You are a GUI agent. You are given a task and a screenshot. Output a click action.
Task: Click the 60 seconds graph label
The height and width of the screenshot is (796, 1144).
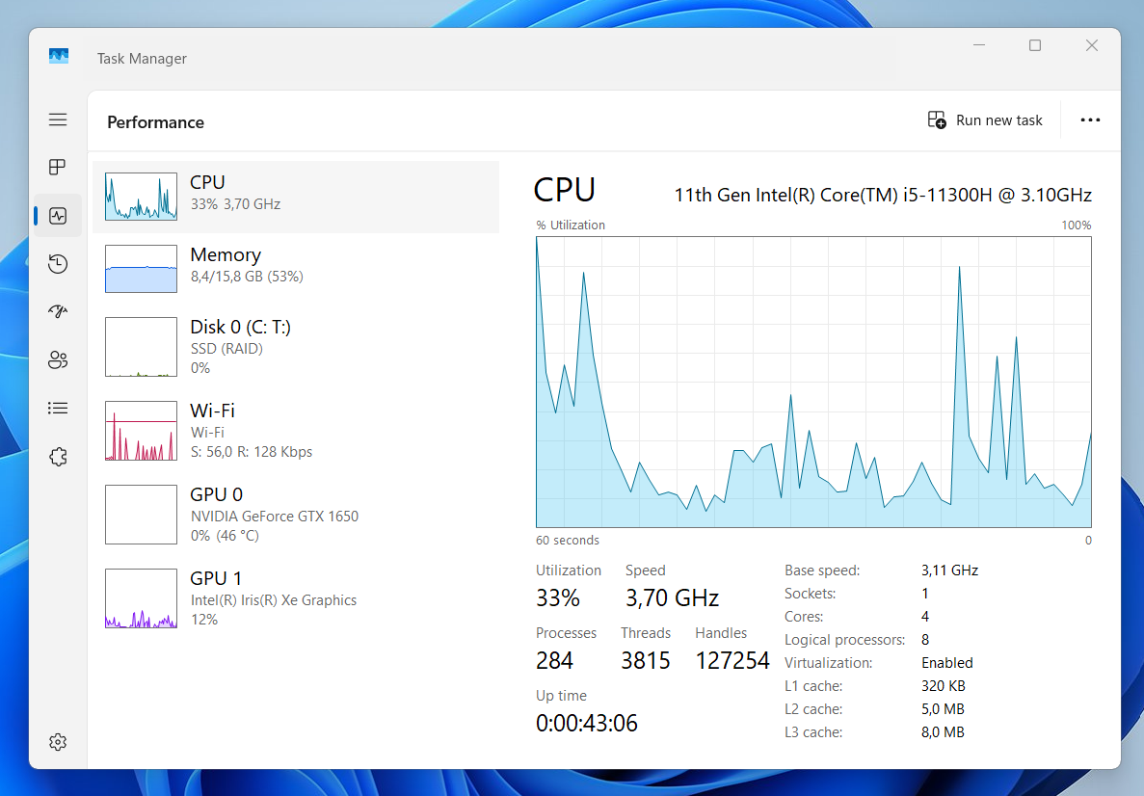point(567,541)
